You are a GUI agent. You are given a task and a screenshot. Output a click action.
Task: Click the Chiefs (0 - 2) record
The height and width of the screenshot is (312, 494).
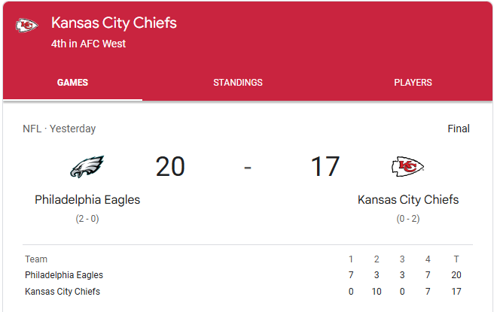(407, 219)
